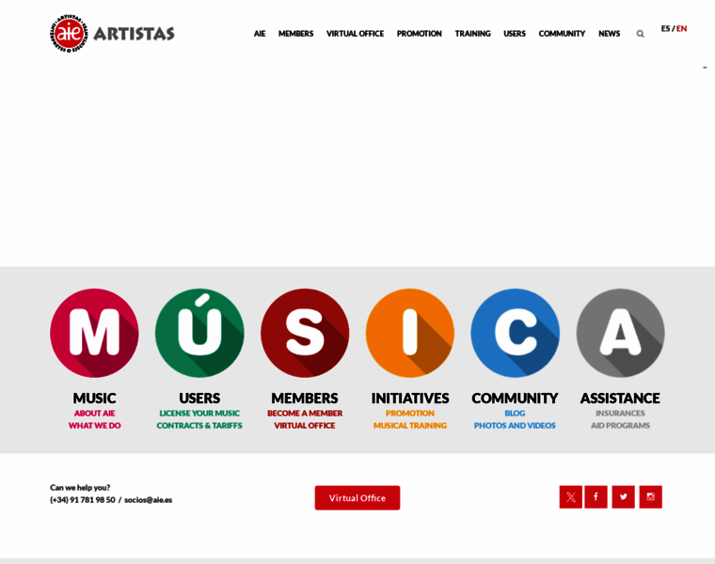Click the 'Can we help you?' text
This screenshot has height=564, width=715.
click(80, 488)
